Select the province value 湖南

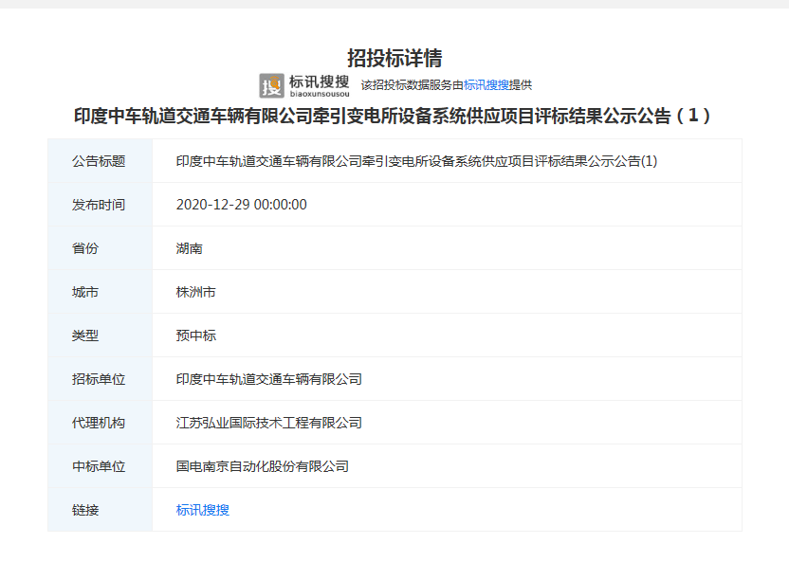pyautogui.click(x=190, y=248)
